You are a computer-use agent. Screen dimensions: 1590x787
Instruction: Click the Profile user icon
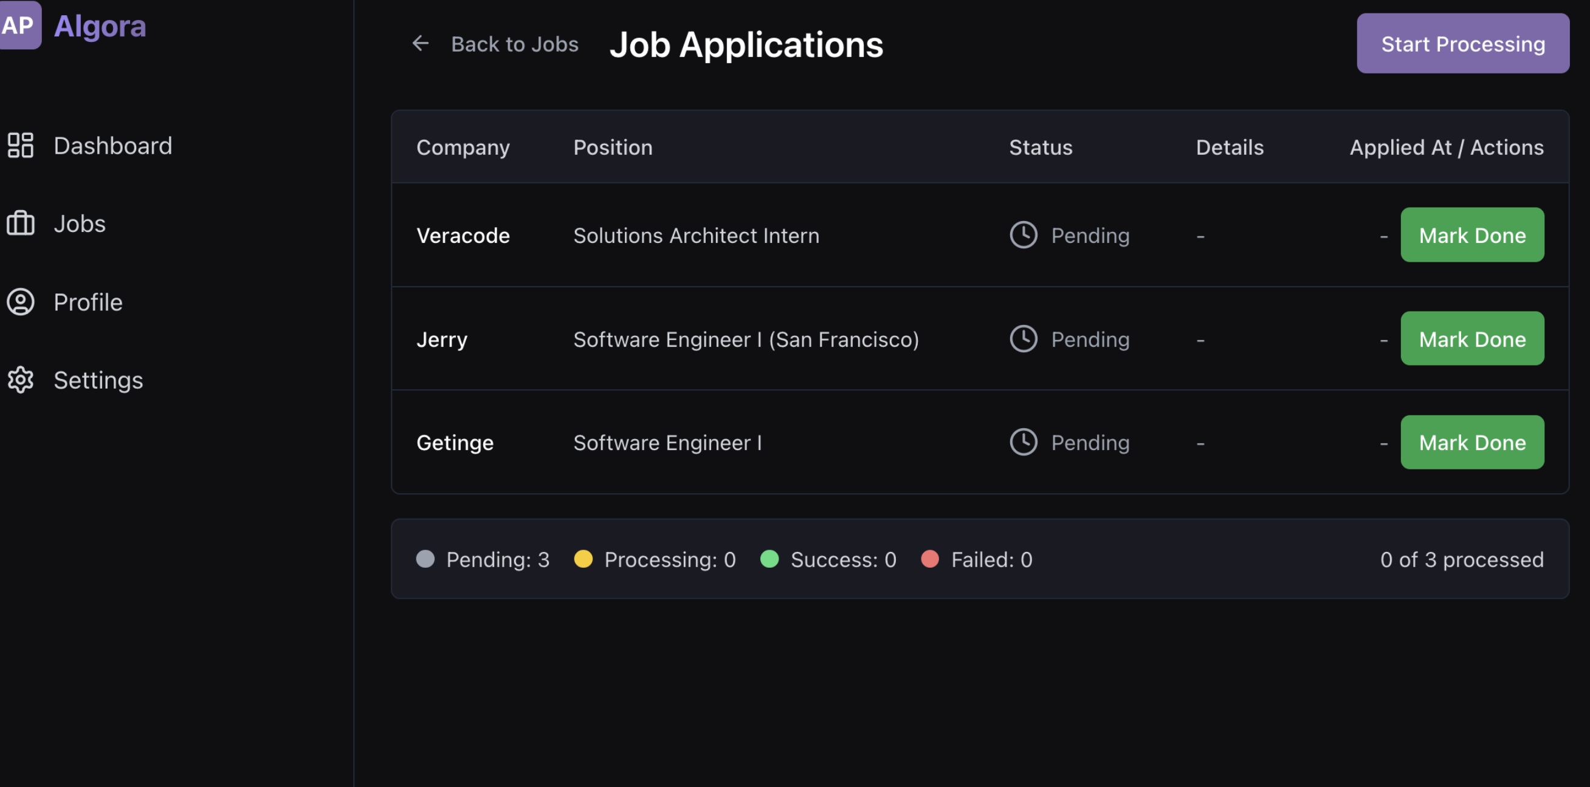21,302
